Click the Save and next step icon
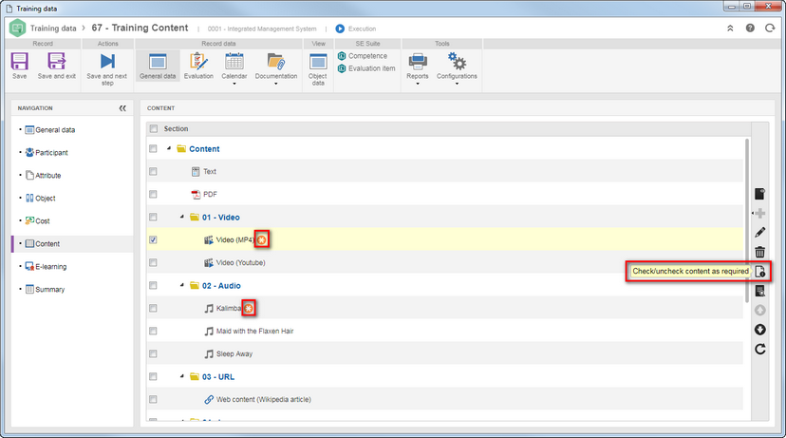This screenshot has width=786, height=438. [x=107, y=61]
